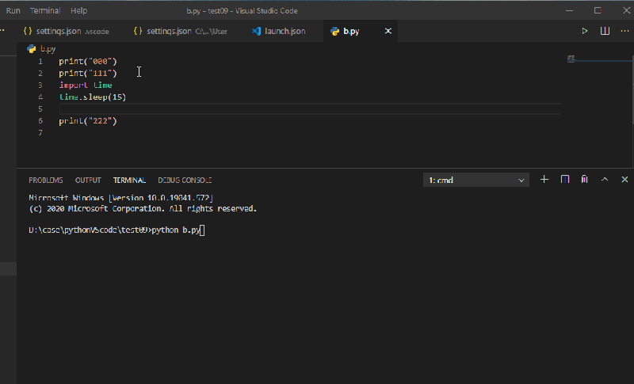Kill terminal with trash icon
The image size is (634, 384).
[585, 180]
